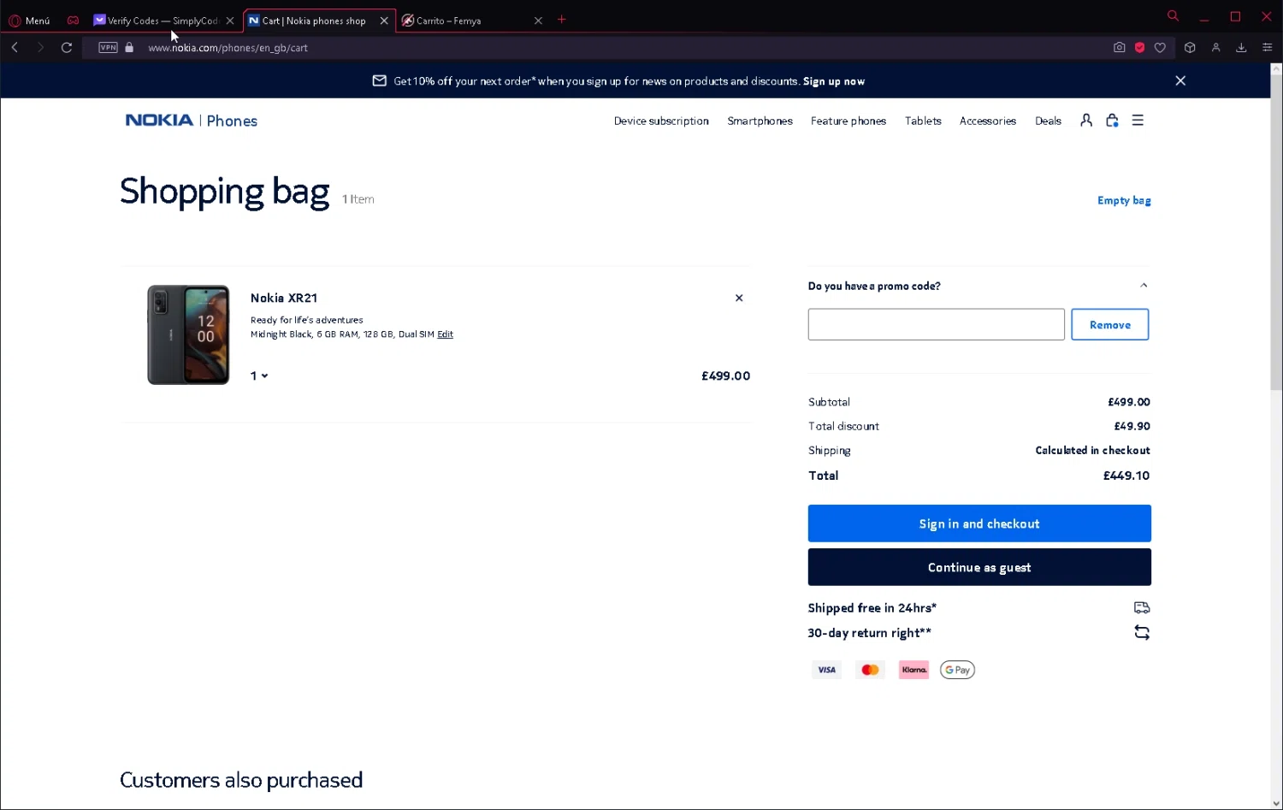Go to the Nokia Phones logo homepage
Viewport: 1283px width, 810px height.
192,121
